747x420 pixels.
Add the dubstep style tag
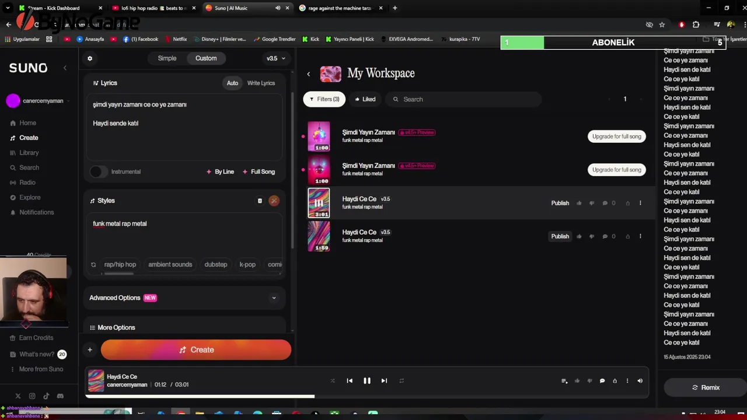(216, 265)
